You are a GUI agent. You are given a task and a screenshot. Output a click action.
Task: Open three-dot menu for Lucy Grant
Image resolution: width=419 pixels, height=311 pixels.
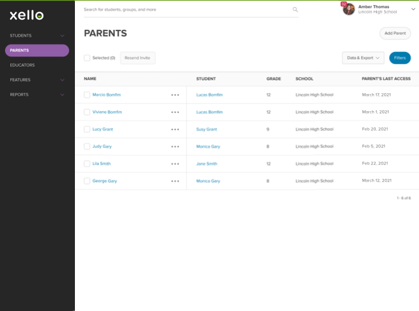(x=175, y=129)
